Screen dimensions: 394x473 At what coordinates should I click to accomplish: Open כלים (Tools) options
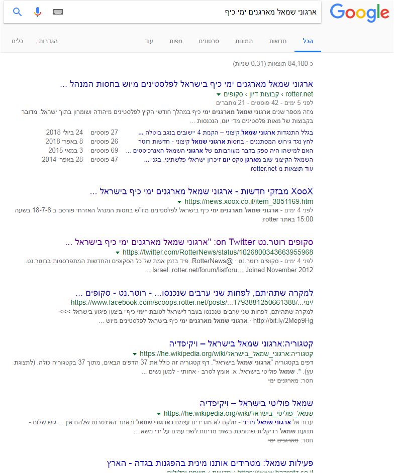click(x=17, y=41)
